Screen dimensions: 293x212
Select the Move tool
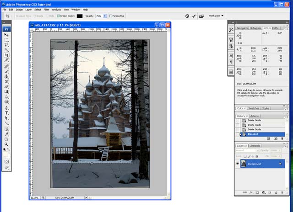[x=7, y=35]
